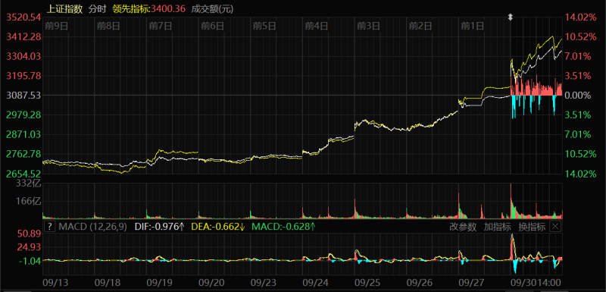606x292 pixels.
Task: Click the double-arrow marker above 09/30 session
Action: coord(510,17)
